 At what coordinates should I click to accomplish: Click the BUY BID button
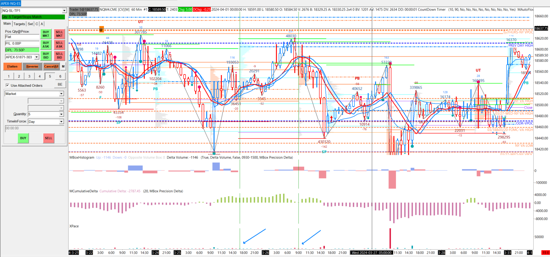tap(46, 56)
